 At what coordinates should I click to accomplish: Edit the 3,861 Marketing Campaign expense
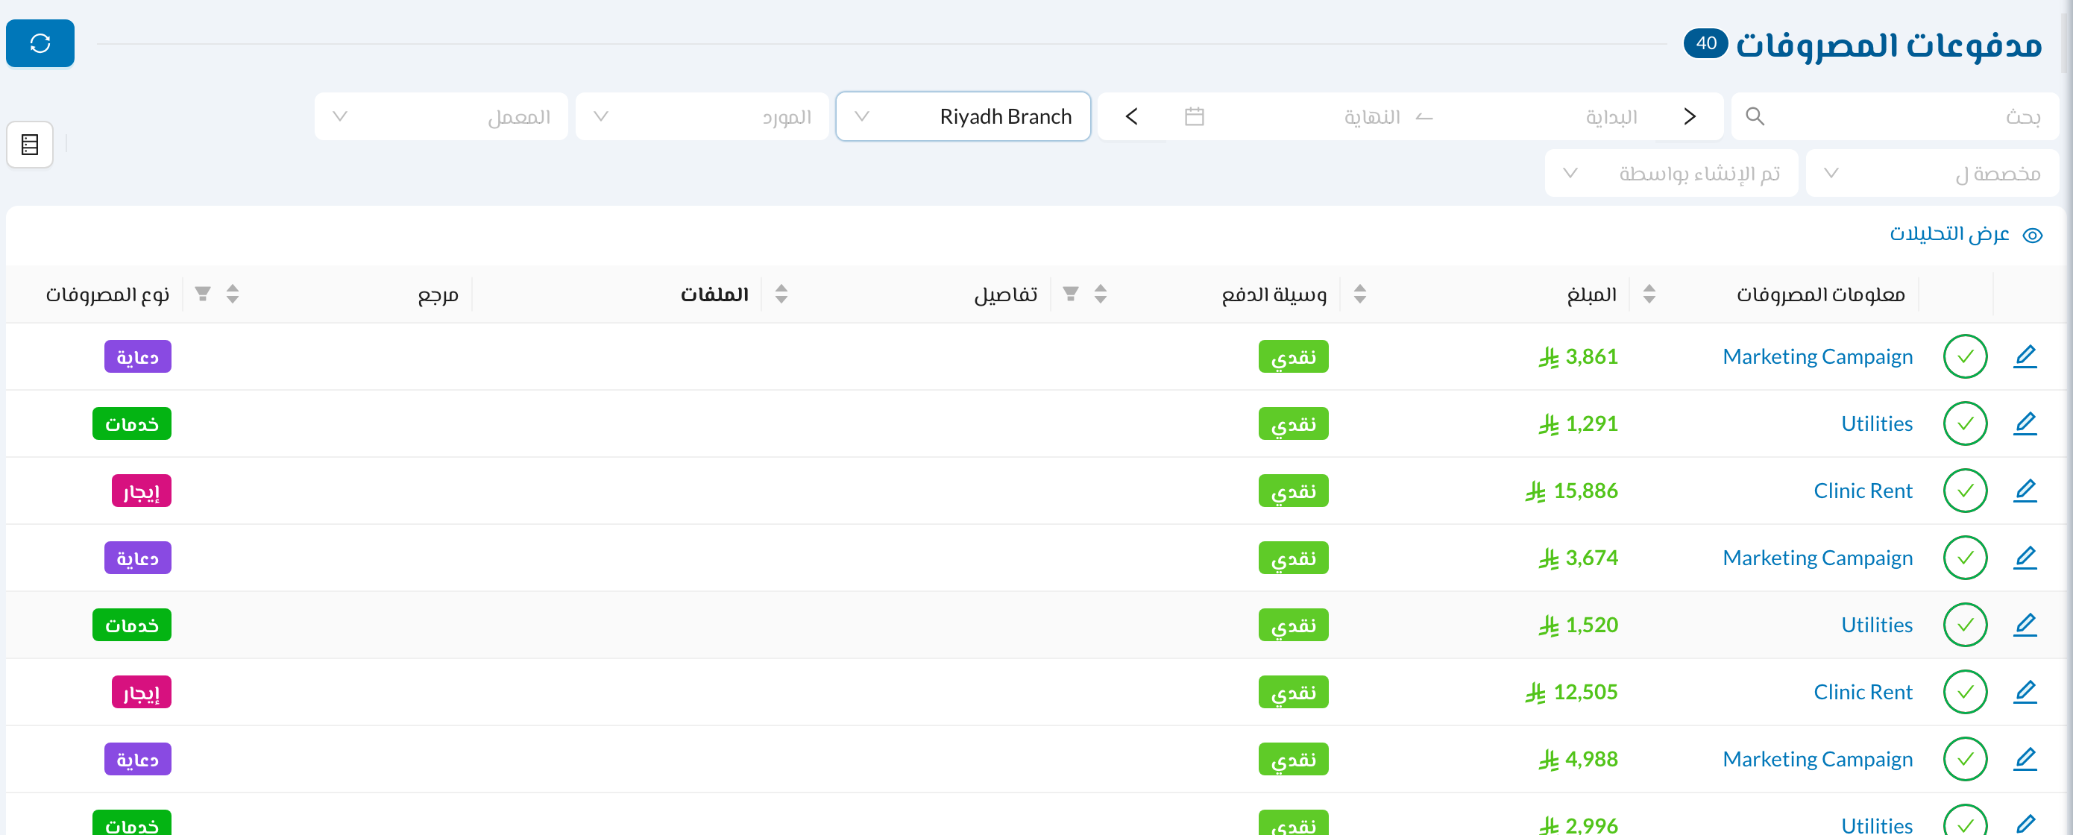point(2025,356)
